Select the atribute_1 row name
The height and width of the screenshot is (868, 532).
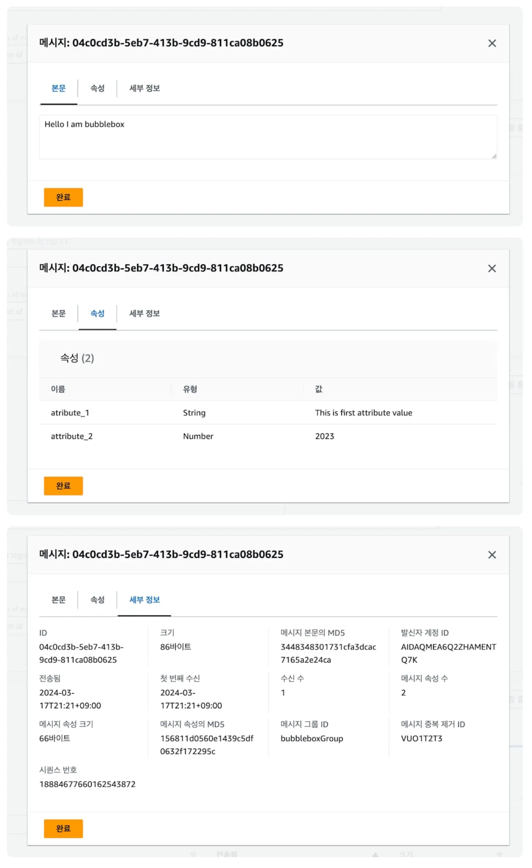pyautogui.click(x=70, y=413)
